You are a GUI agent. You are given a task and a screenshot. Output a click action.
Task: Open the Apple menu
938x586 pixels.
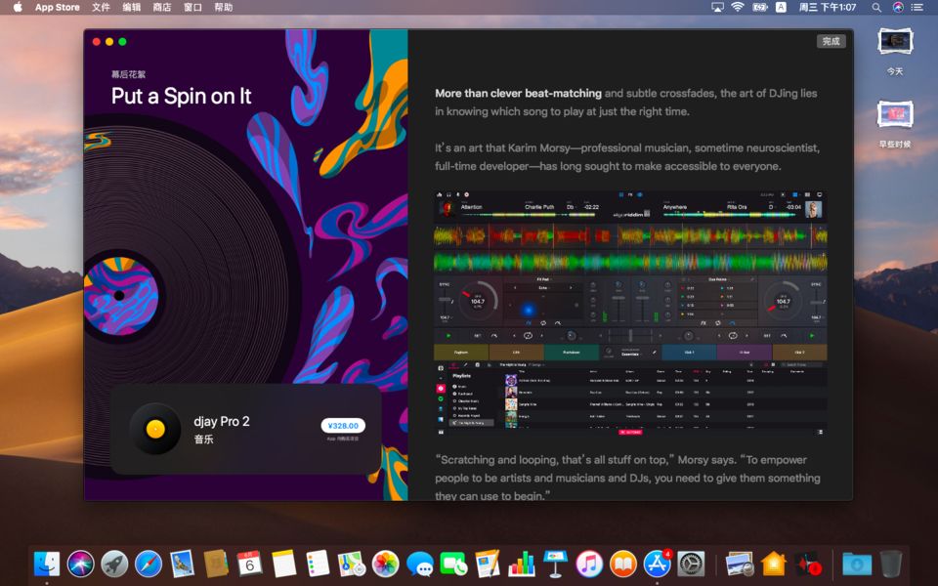point(18,7)
